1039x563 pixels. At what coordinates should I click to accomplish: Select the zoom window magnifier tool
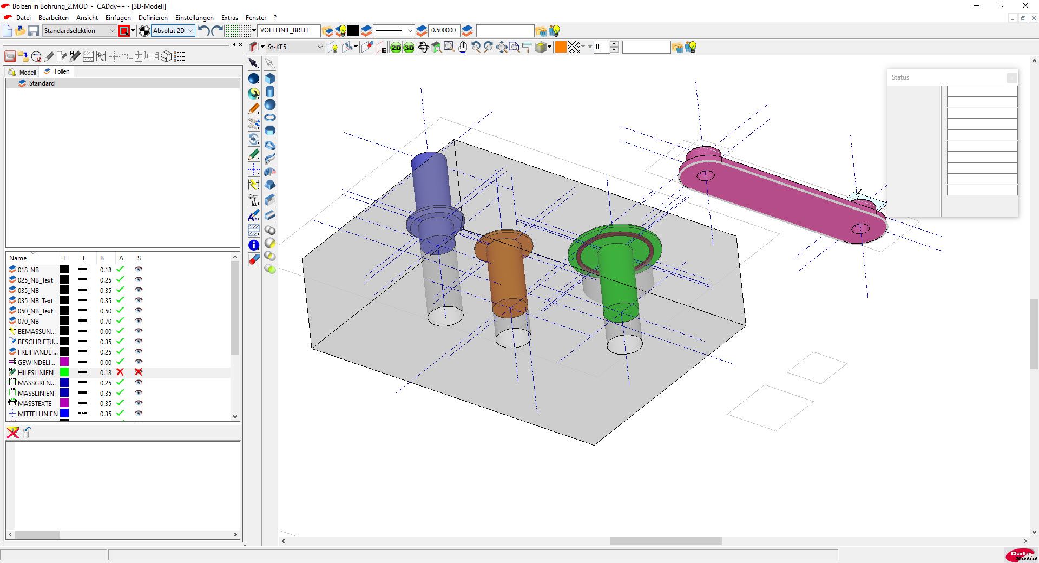pyautogui.click(x=449, y=48)
